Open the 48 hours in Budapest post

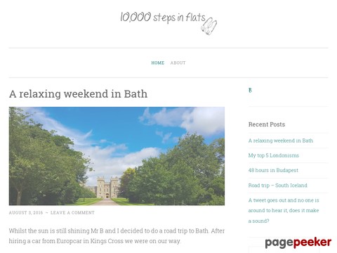tap(273, 170)
